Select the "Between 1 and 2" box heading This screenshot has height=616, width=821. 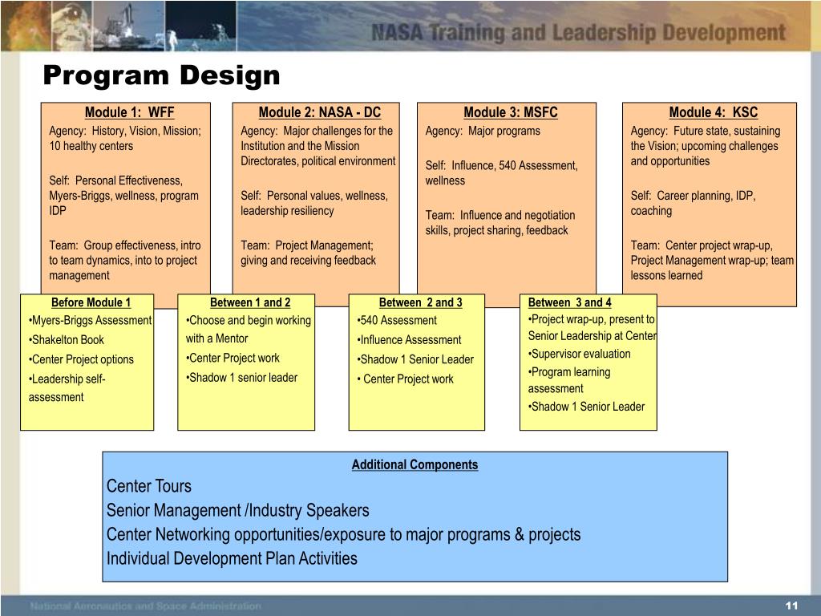[250, 302]
